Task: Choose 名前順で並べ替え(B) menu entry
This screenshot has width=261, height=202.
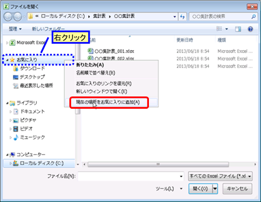Action: (111, 73)
